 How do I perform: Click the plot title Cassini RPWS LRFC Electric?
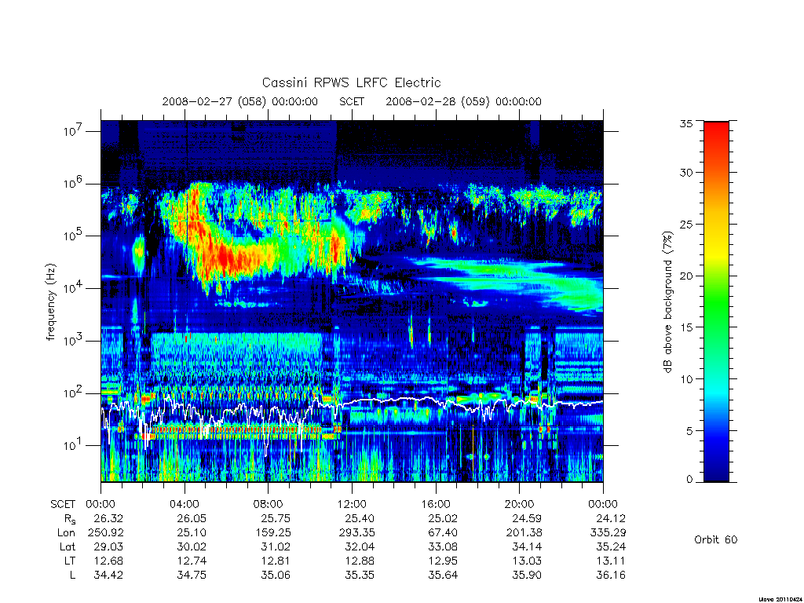click(x=351, y=82)
